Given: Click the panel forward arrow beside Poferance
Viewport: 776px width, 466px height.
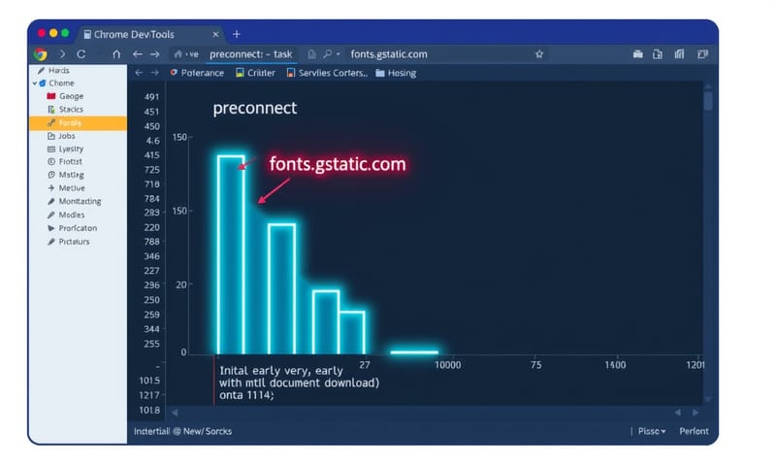Looking at the screenshot, I should (x=155, y=73).
